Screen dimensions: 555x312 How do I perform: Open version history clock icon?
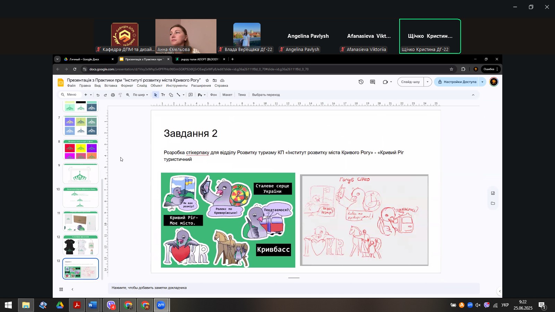click(x=361, y=82)
